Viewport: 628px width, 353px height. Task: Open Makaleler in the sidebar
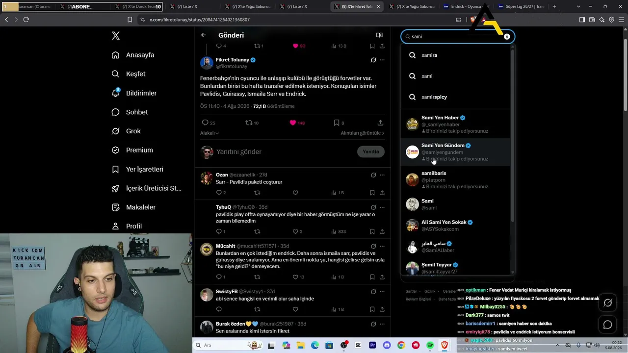pyautogui.click(x=133, y=207)
